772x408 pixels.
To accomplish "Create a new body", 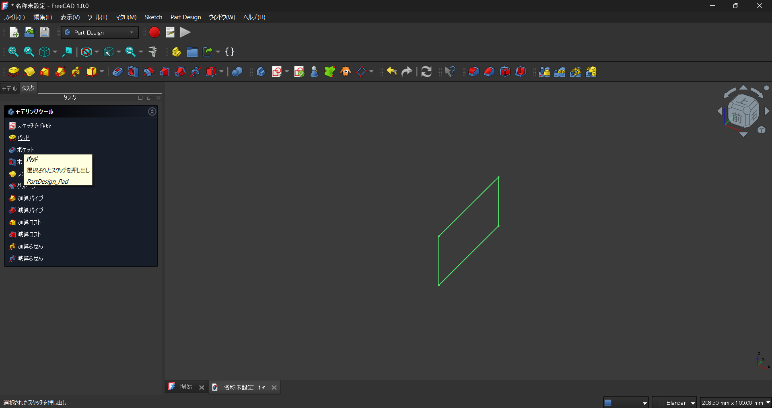I will (261, 72).
